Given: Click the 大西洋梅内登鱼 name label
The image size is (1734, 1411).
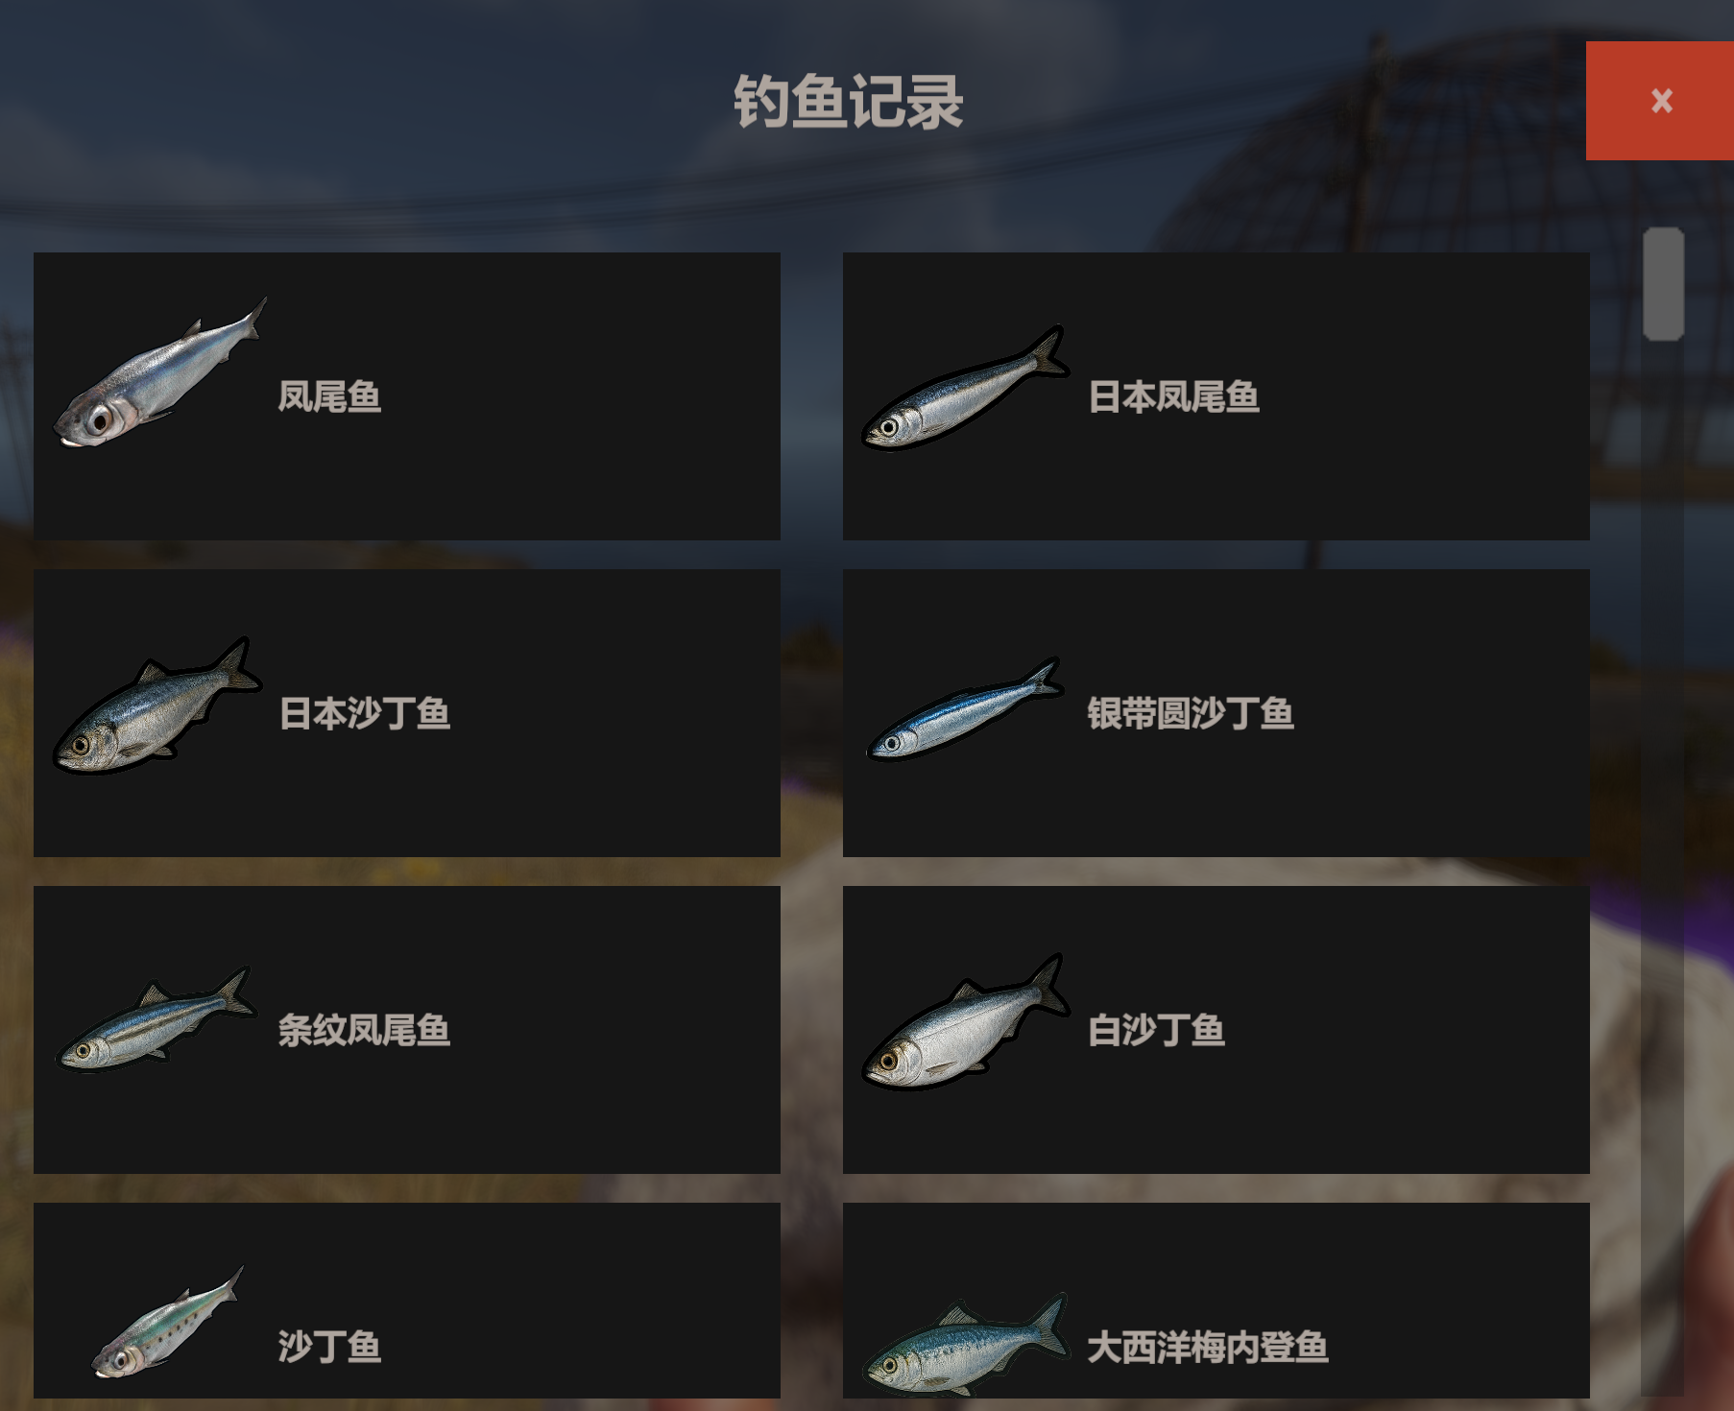Looking at the screenshot, I should pos(1208,1347).
